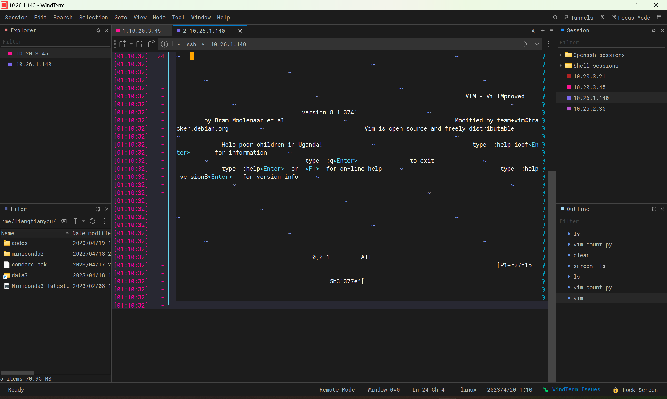Viewport: 667px width, 399px height.
Task: Toggle the layout pane icon at top right
Action: point(659,18)
